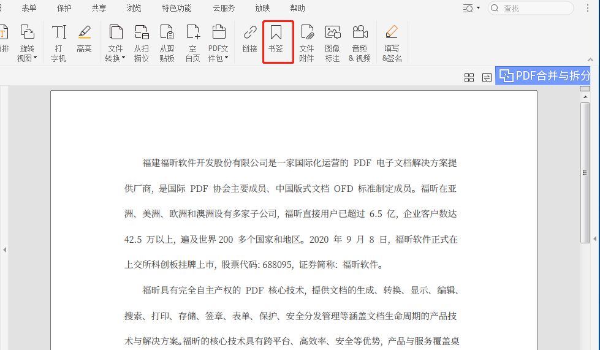The width and height of the screenshot is (600, 350).
Task: Switch to the thumbnail grid view icon
Action: (469, 78)
